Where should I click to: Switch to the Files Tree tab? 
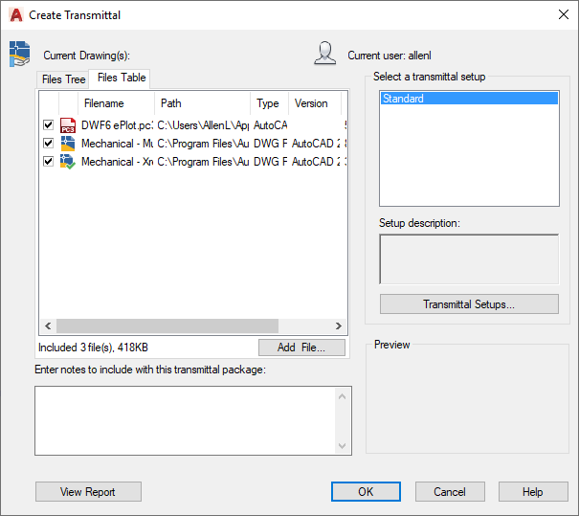pyautogui.click(x=64, y=79)
